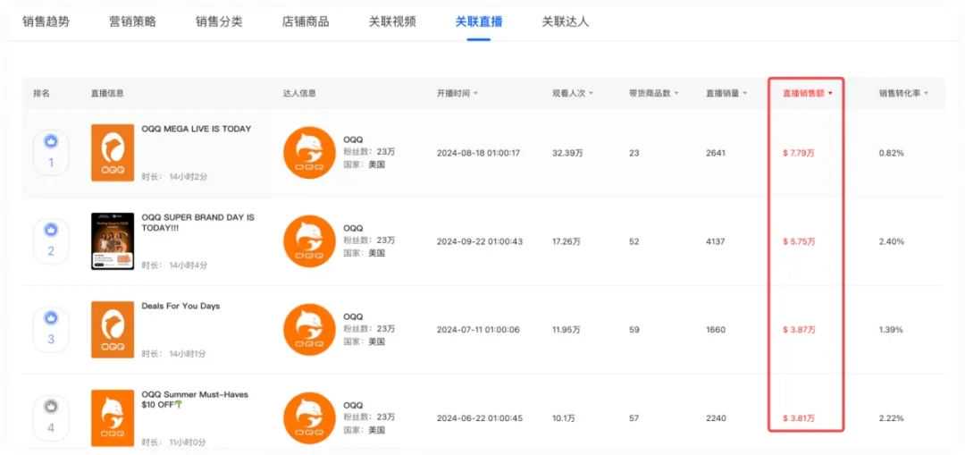Click the conversion rate 0.82%

pos(891,153)
